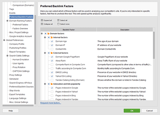The width and height of the screenshot is (160, 115).
Task: Click the Backlink Factor column header
Action: click(x=68, y=30)
